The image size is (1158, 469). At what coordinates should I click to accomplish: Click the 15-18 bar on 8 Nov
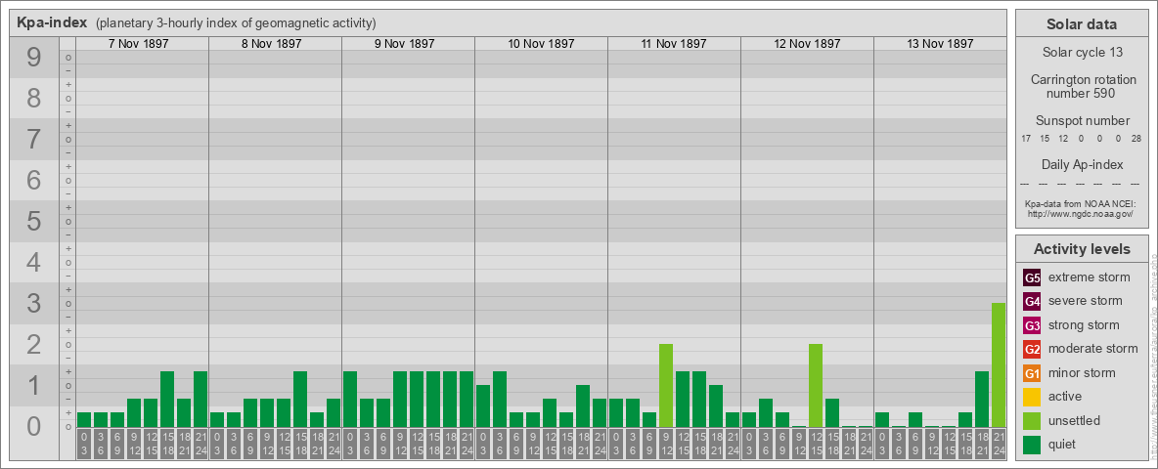pyautogui.click(x=300, y=399)
